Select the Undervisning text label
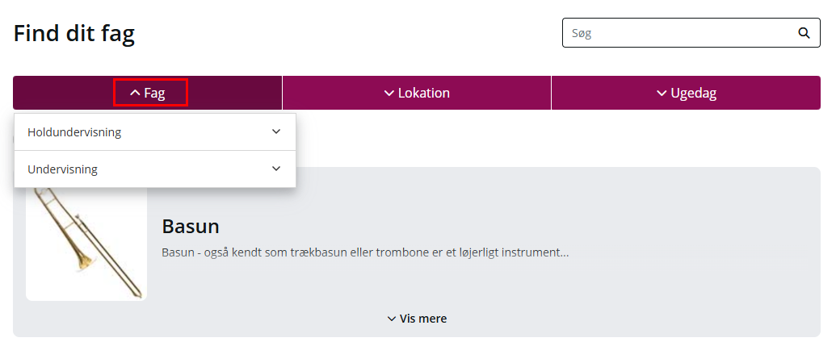This screenshot has width=836, height=342. tap(62, 169)
